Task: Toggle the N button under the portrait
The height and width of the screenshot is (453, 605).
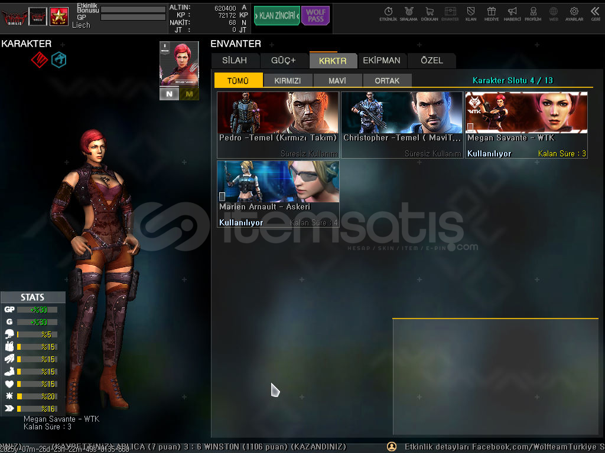Action: pyautogui.click(x=169, y=94)
